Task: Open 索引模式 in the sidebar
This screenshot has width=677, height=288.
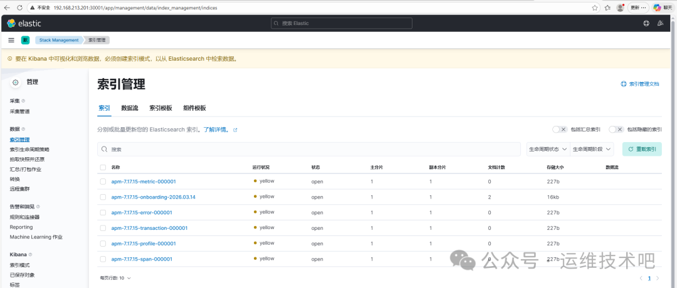Action: (20, 265)
